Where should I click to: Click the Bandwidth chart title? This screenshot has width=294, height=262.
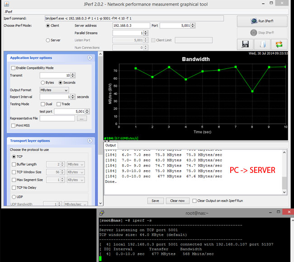click(x=196, y=59)
